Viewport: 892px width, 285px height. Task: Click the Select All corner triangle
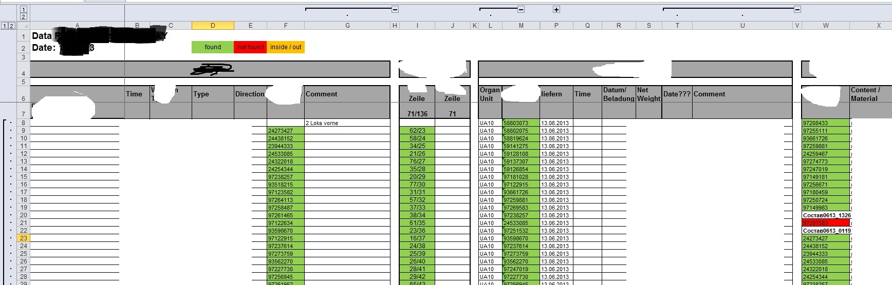pyautogui.click(x=24, y=26)
